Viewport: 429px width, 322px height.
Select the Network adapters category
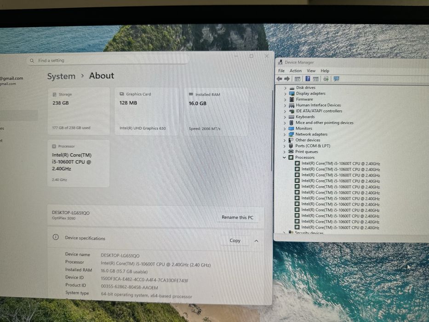pyautogui.click(x=311, y=134)
